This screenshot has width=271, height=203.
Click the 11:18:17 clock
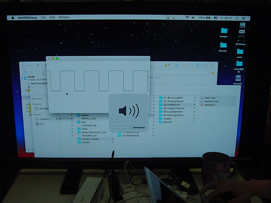(226, 18)
